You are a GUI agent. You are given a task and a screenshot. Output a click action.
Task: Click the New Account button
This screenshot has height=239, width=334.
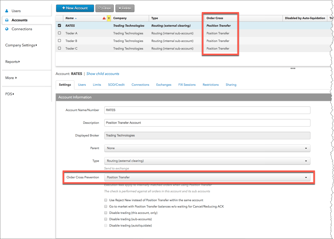(75, 8)
